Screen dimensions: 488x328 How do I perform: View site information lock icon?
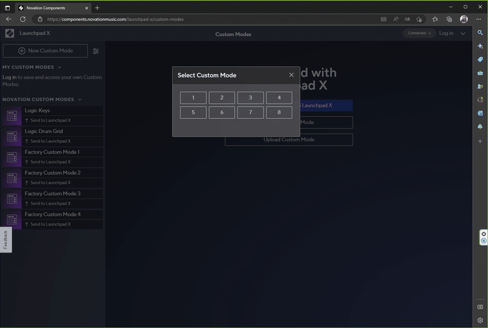point(40,20)
